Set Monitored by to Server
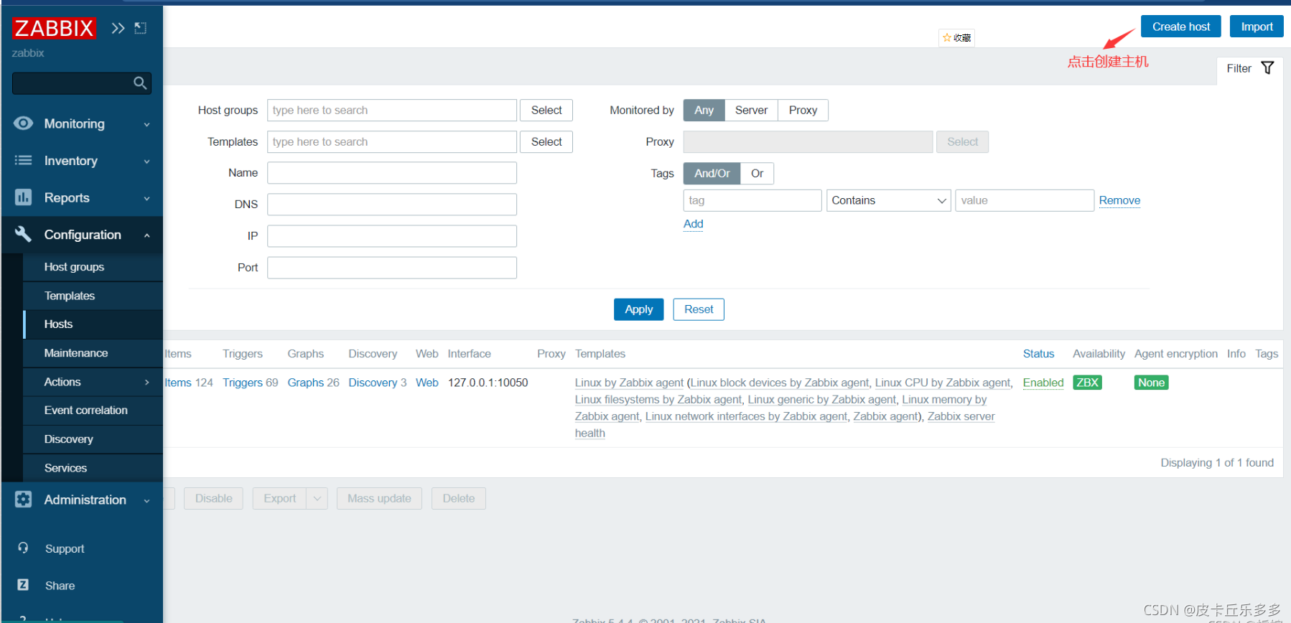 pyautogui.click(x=751, y=110)
